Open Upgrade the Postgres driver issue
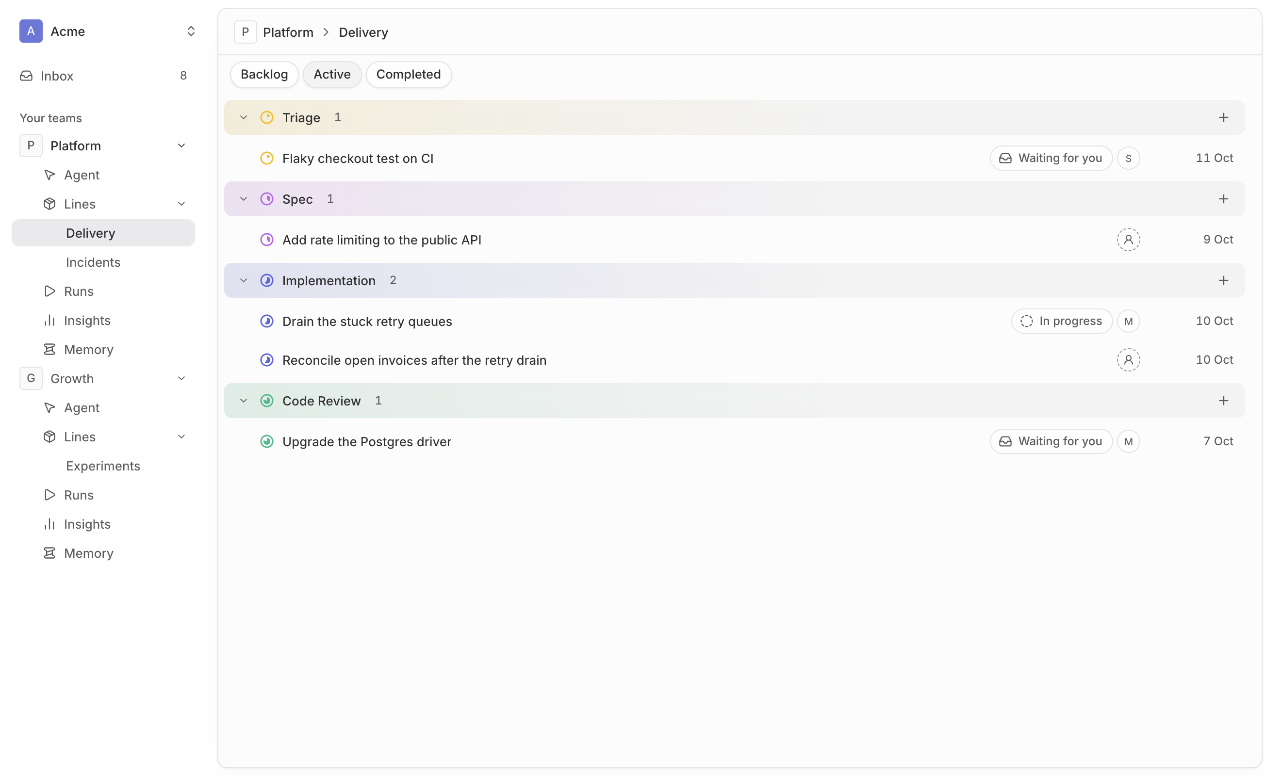The height and width of the screenshot is (776, 1281). 734,441
